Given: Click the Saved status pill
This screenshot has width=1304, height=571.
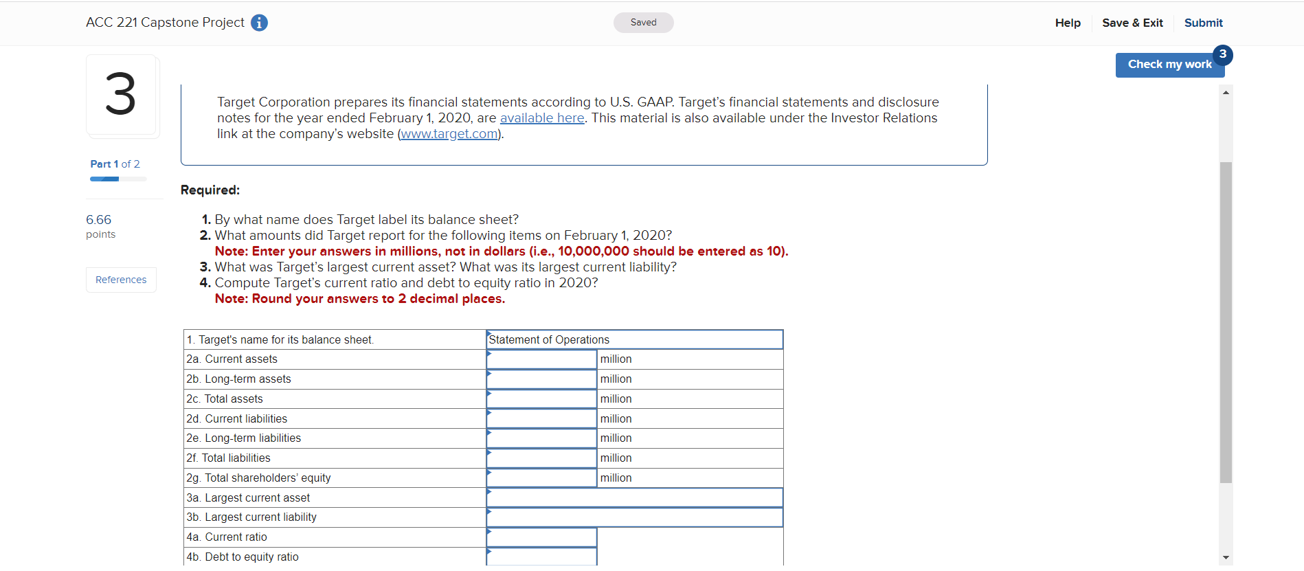Looking at the screenshot, I should pos(643,23).
